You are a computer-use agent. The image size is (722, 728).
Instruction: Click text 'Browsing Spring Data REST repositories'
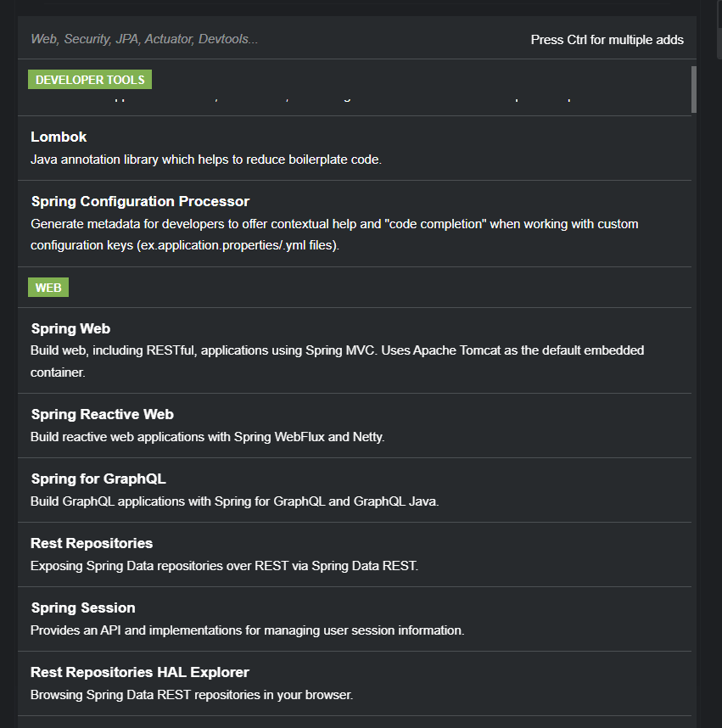click(x=145, y=695)
